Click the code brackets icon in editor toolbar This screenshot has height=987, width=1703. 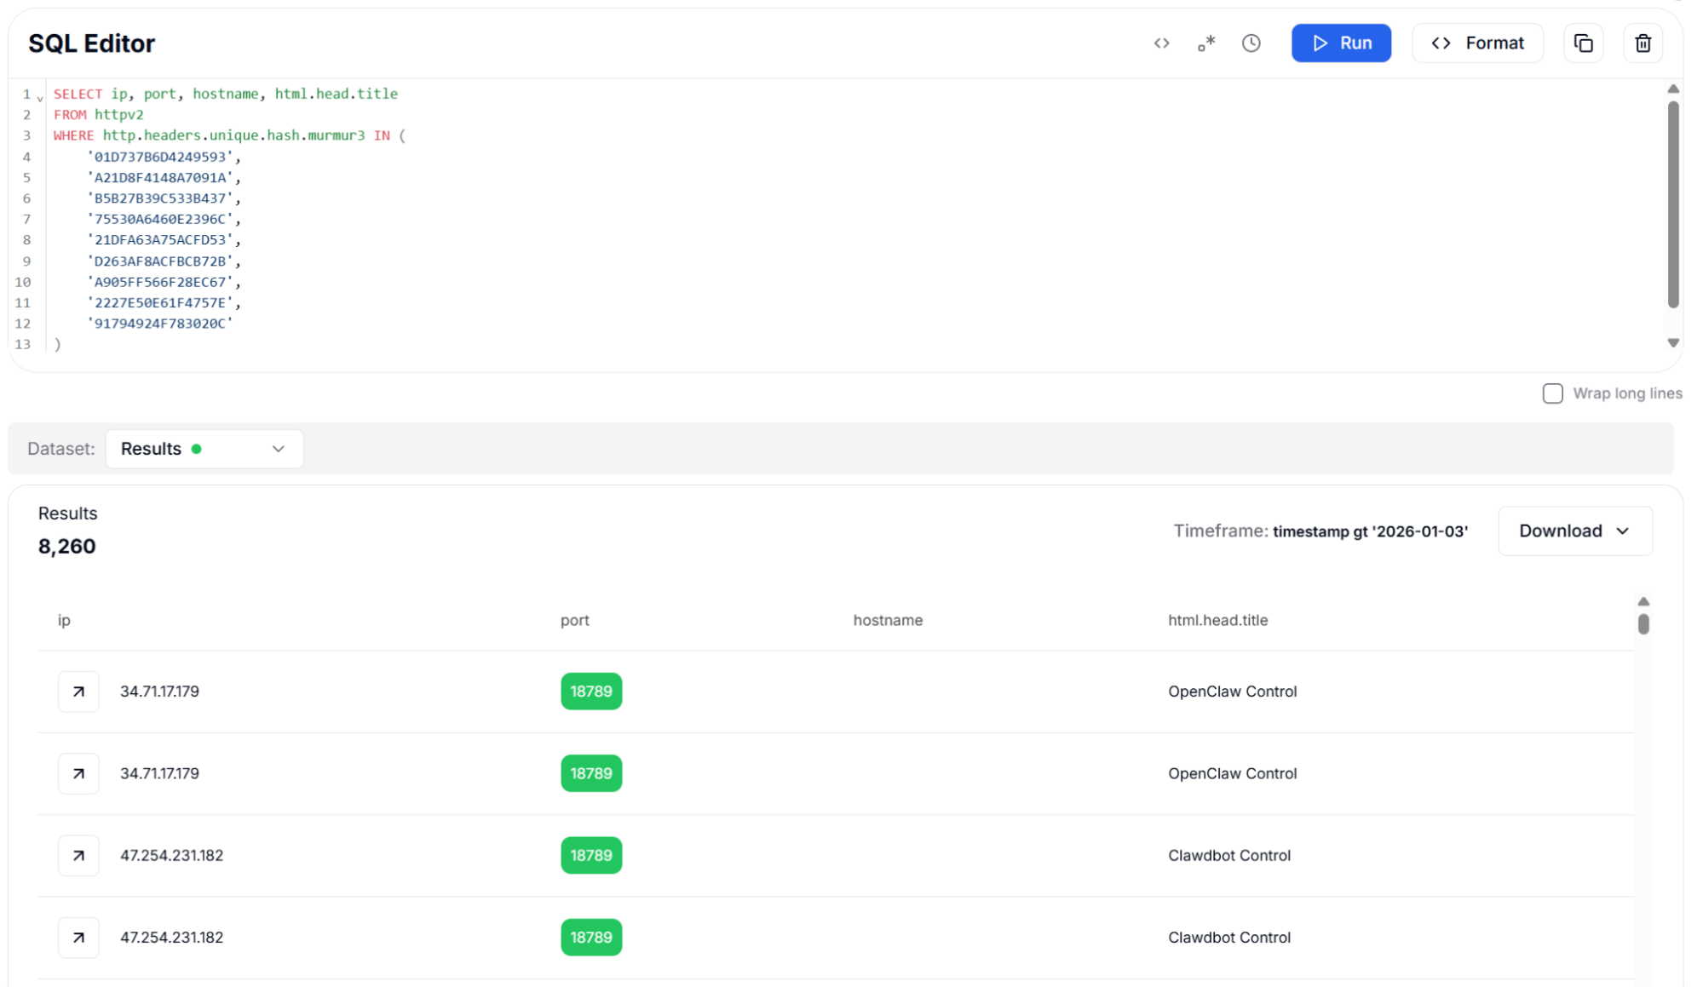[x=1161, y=43]
